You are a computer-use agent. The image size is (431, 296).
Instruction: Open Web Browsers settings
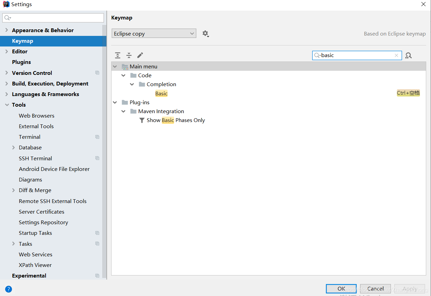[37, 116]
